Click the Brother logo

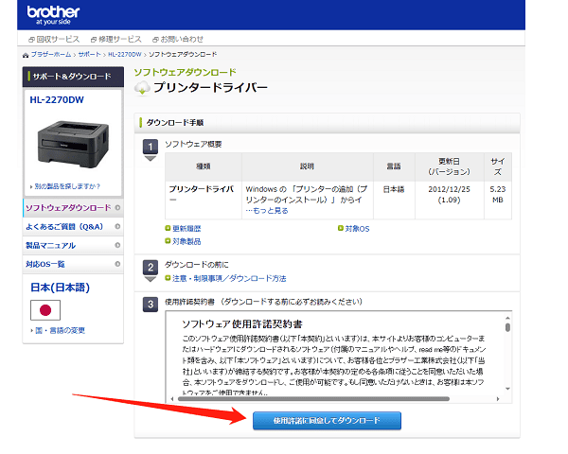53,15
